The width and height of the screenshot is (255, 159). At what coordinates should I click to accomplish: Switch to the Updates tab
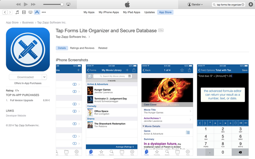[x=149, y=12]
